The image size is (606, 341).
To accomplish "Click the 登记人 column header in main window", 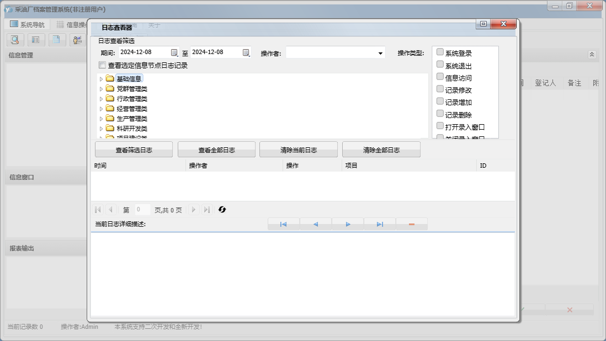I will click(x=545, y=83).
